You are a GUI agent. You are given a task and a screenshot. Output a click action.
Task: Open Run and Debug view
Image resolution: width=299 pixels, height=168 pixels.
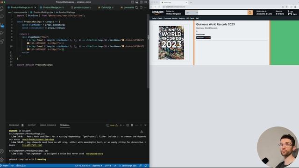pyautogui.click(x=2, y=33)
